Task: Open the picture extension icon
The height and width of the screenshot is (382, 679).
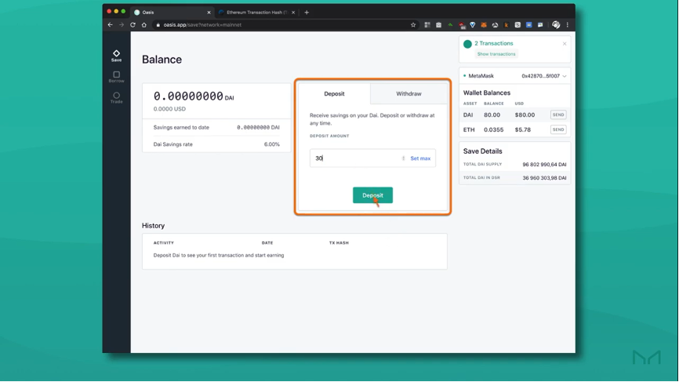Action: pos(540,25)
